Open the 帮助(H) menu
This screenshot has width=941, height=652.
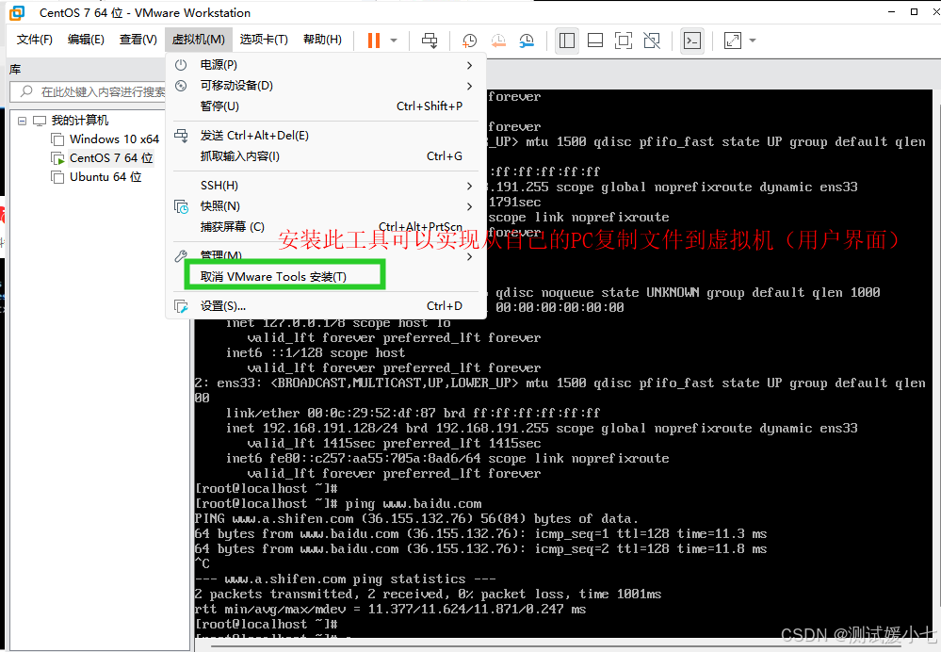point(322,40)
